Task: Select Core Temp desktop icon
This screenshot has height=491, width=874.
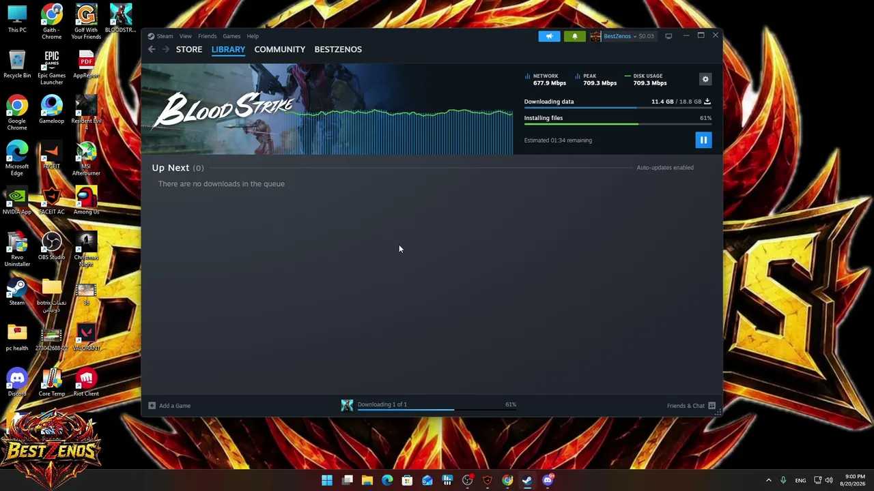Action: click(x=52, y=382)
